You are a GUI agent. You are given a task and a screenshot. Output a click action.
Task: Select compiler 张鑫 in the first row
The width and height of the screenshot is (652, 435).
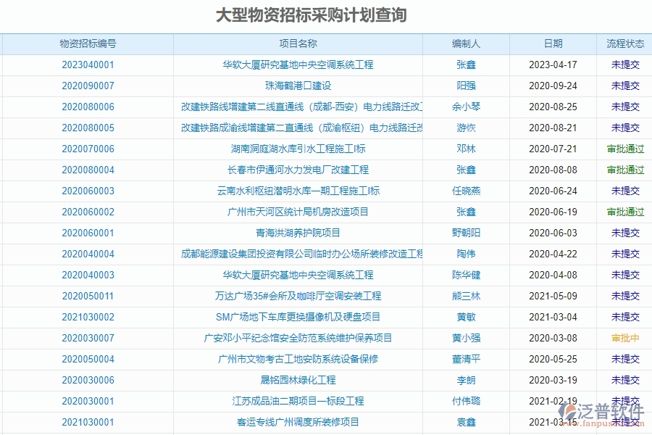coord(467,64)
